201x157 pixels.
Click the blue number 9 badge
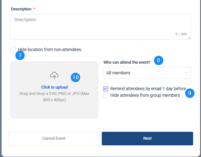(189, 93)
